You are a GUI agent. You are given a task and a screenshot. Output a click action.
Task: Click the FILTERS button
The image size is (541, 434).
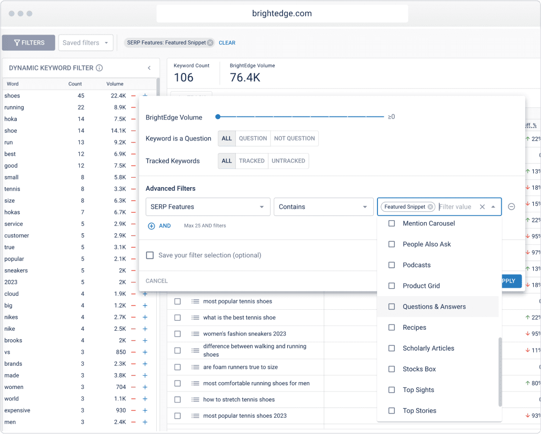click(29, 43)
